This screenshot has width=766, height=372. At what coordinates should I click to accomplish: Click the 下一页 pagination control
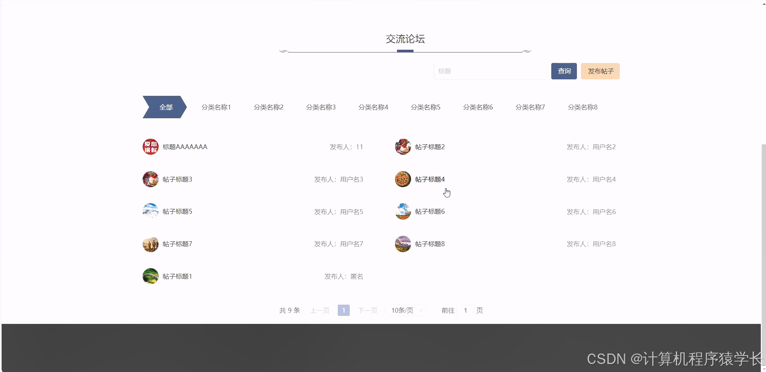(367, 310)
